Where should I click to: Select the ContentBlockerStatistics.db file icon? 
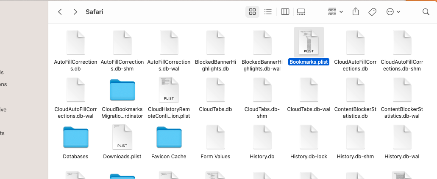coord(355,89)
